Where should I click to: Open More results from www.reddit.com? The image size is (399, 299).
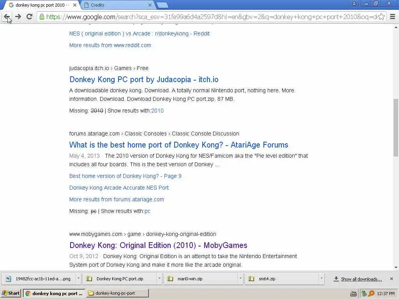[x=110, y=45]
